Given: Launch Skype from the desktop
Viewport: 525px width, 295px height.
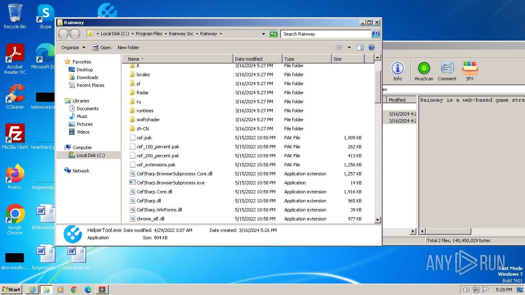Looking at the screenshot, I should (x=45, y=16).
